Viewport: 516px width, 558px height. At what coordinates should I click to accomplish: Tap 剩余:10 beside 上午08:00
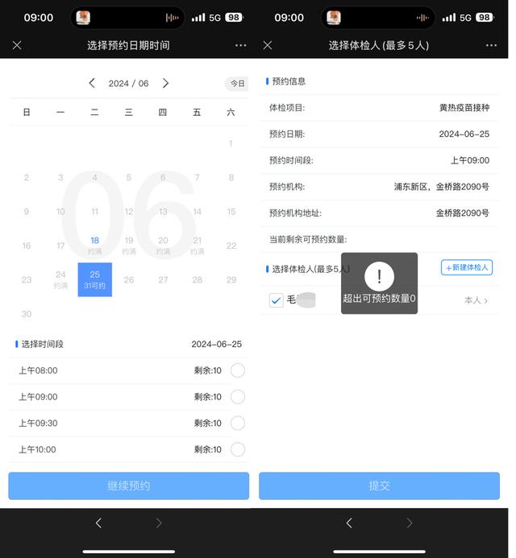pyautogui.click(x=208, y=370)
